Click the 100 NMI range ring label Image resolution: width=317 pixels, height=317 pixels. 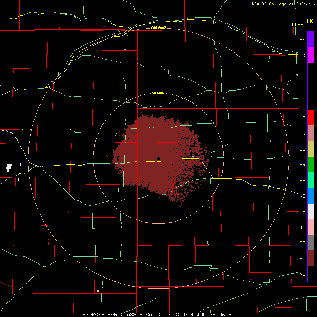pyautogui.click(x=158, y=28)
